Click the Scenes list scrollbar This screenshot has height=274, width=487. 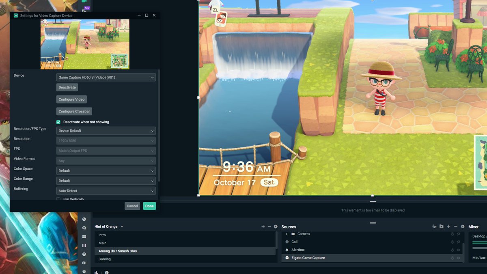[277, 240]
